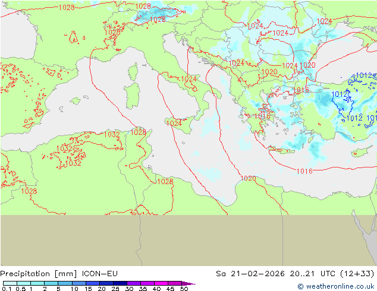Click the 1020 isobar label near Libya's coast

coord(248,178)
